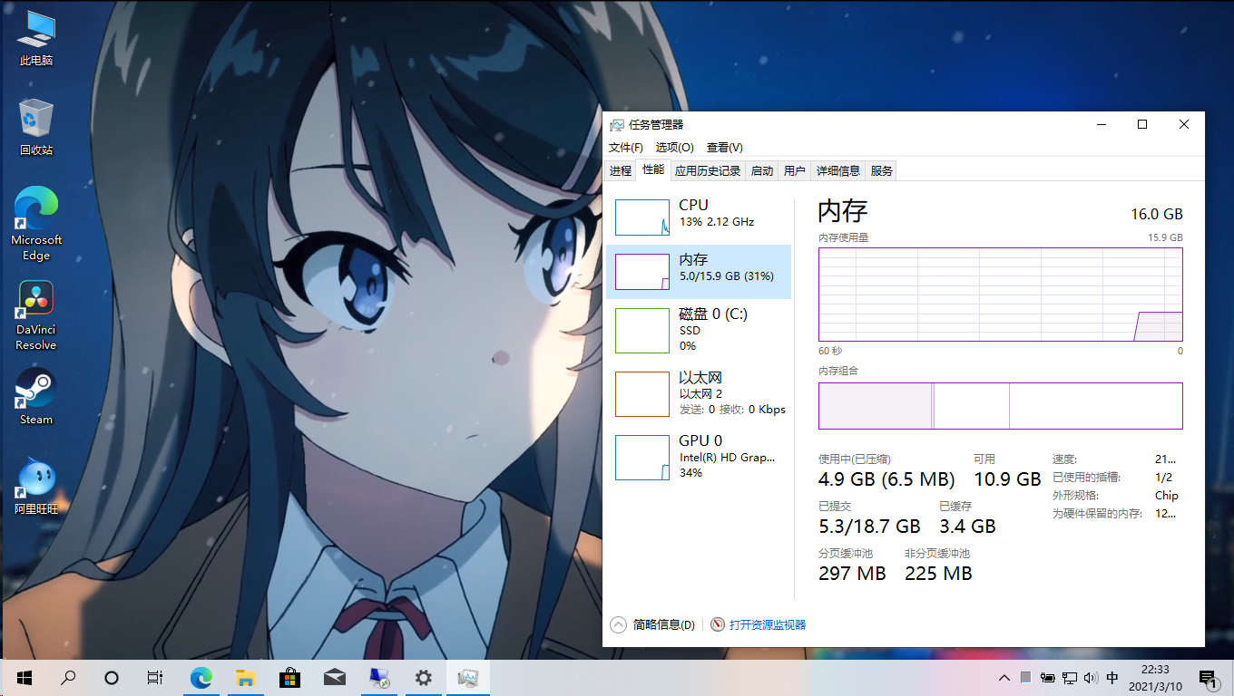
Task: Open the GPU 0 performance panel
Action: [x=699, y=457]
